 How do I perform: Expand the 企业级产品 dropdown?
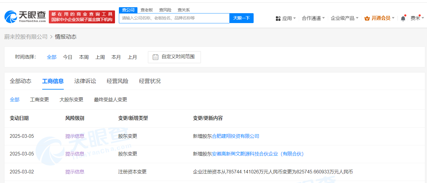(x=345, y=18)
